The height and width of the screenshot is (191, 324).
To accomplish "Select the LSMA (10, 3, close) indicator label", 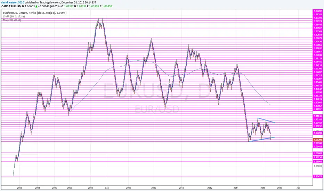I will 14,17.
